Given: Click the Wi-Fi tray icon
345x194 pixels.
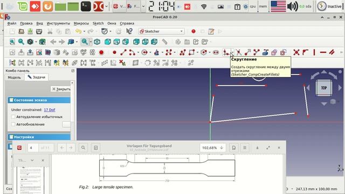Looking at the screenshot, I should pyautogui.click(x=204, y=6).
